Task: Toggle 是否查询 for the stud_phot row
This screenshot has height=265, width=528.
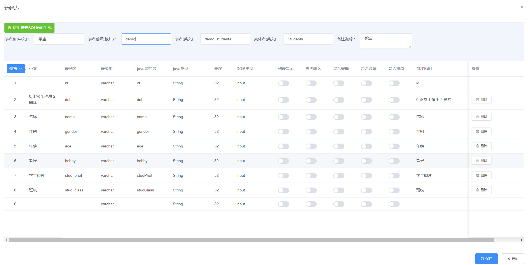Action: (x=339, y=176)
